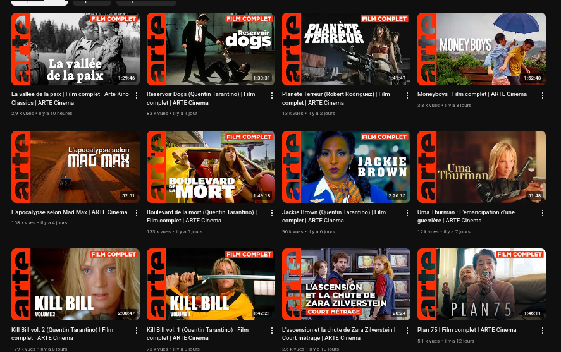561x352 pixels.
Task: Open title link L'apocalypse selon Mad Max | ARTE Cinema
Action: (x=70, y=212)
